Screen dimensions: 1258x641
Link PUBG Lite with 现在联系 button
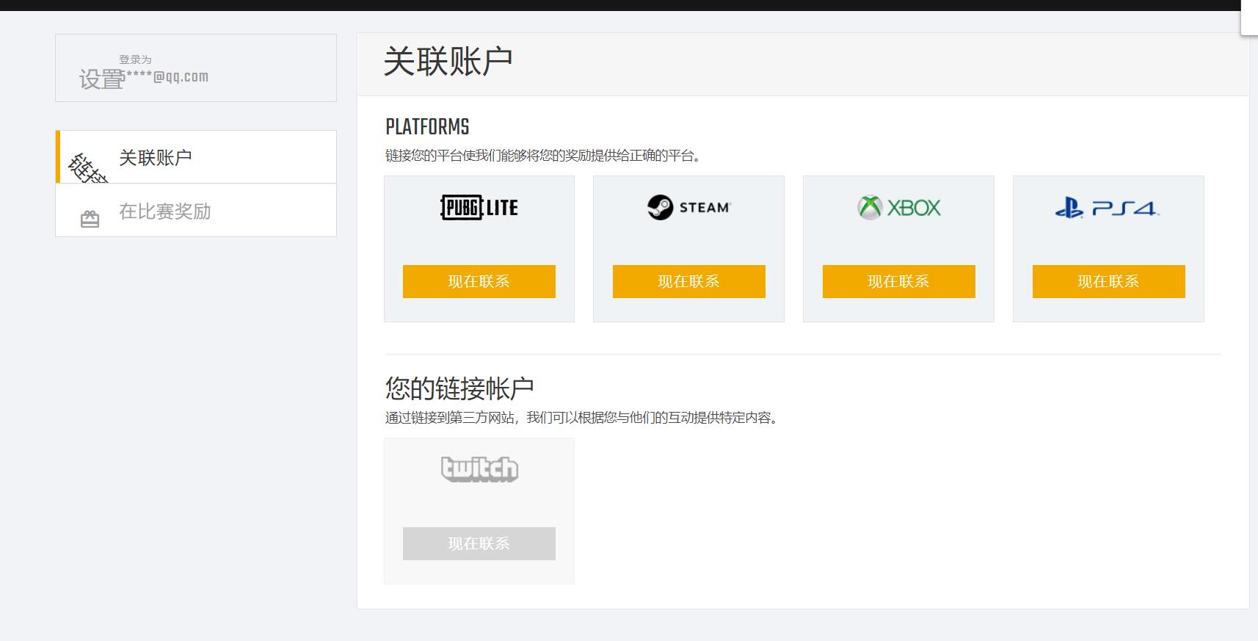click(x=479, y=281)
